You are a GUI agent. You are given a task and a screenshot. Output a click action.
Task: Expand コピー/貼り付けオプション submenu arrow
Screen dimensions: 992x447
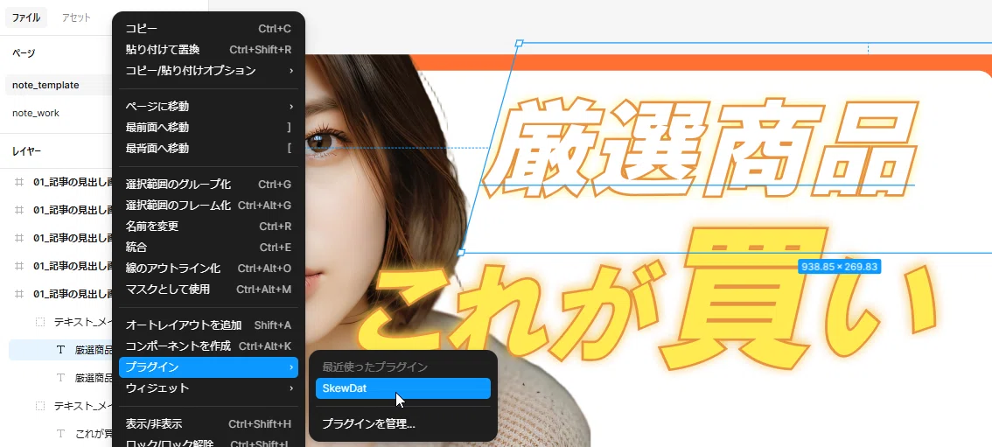coord(291,70)
